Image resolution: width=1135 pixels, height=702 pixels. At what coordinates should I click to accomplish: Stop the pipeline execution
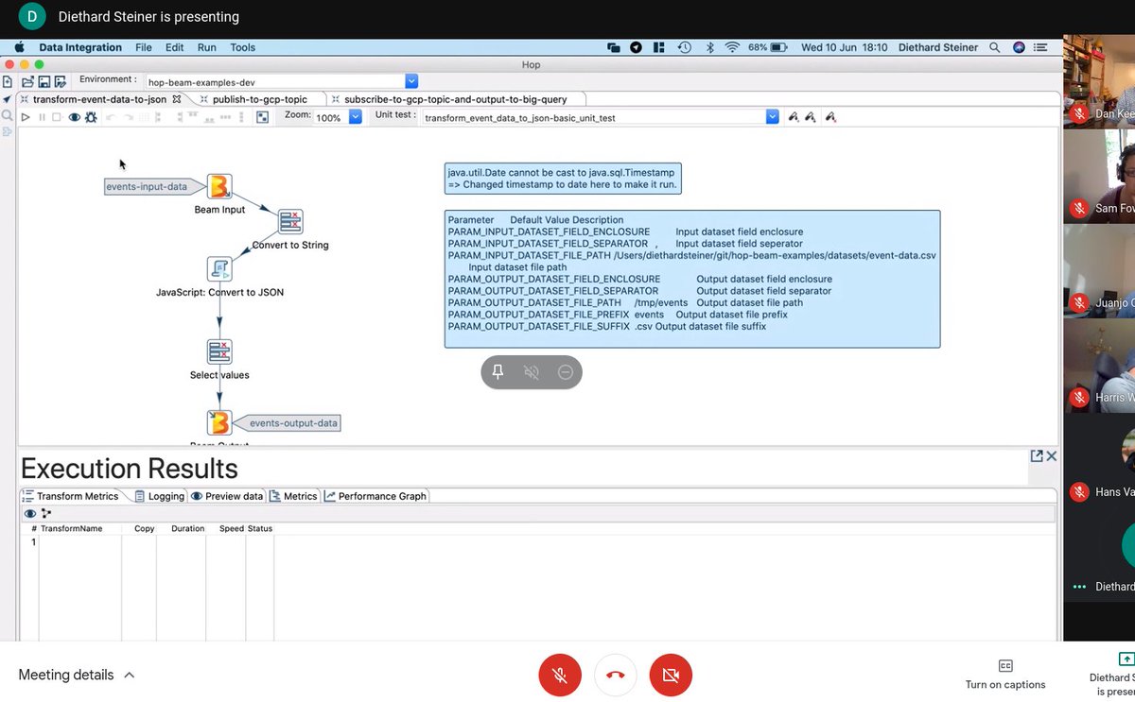pyautogui.click(x=57, y=117)
